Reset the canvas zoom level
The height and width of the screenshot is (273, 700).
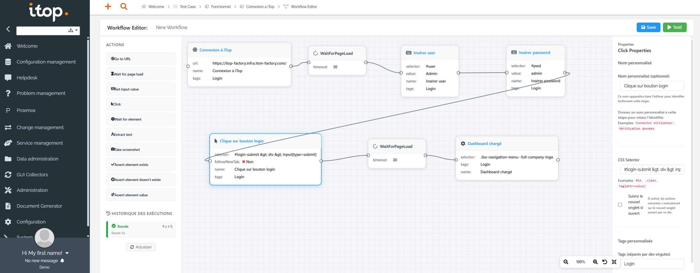(605, 262)
